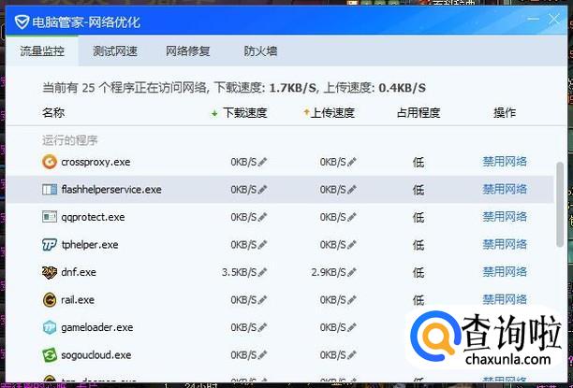Edit download limit pencil for dnf.exe
The height and width of the screenshot is (388, 573).
point(262,272)
